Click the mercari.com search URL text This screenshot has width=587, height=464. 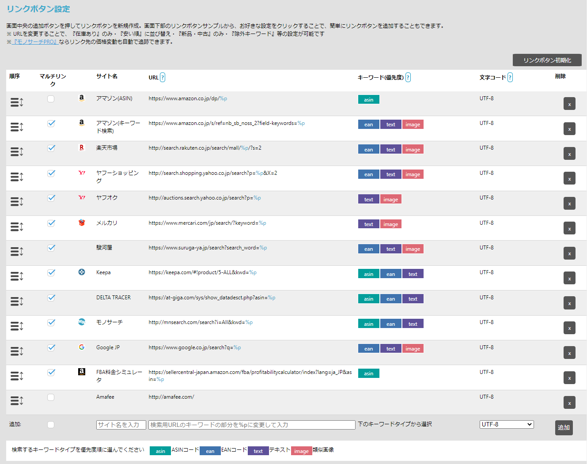tap(207, 223)
